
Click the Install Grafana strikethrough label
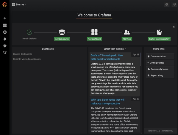(x=29, y=39)
